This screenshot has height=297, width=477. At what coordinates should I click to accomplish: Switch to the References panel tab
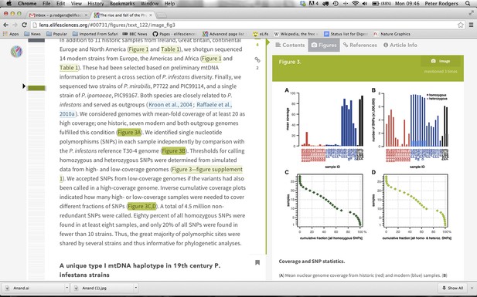pyautogui.click(x=360, y=45)
